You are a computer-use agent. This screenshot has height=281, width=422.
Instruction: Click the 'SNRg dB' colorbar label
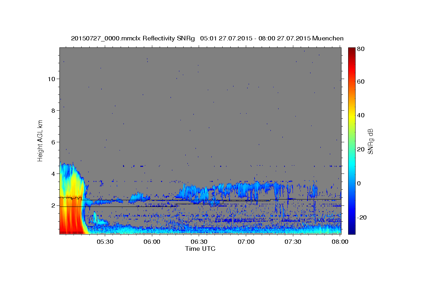370,141
